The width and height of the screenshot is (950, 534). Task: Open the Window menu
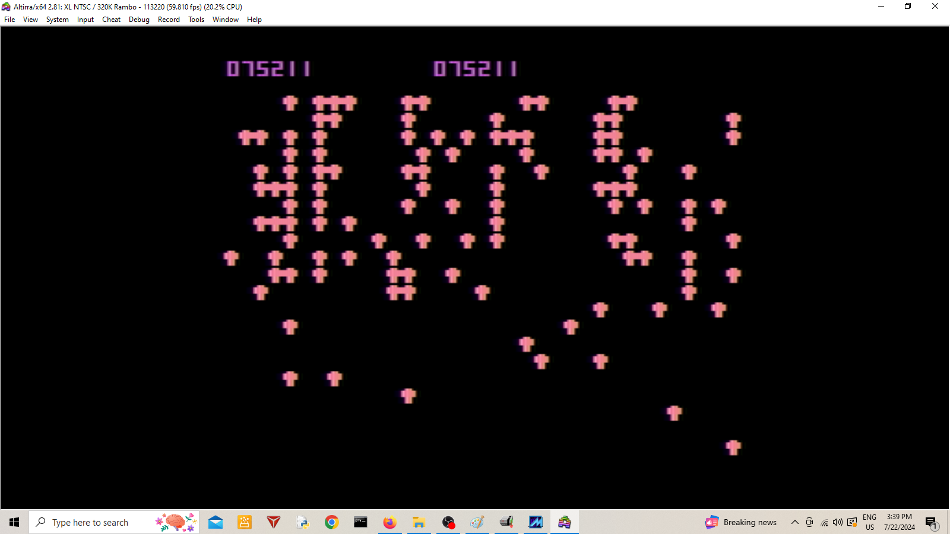coord(226,20)
